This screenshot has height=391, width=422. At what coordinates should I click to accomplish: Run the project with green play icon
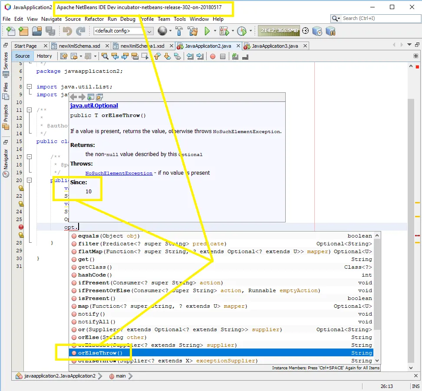[208, 31]
